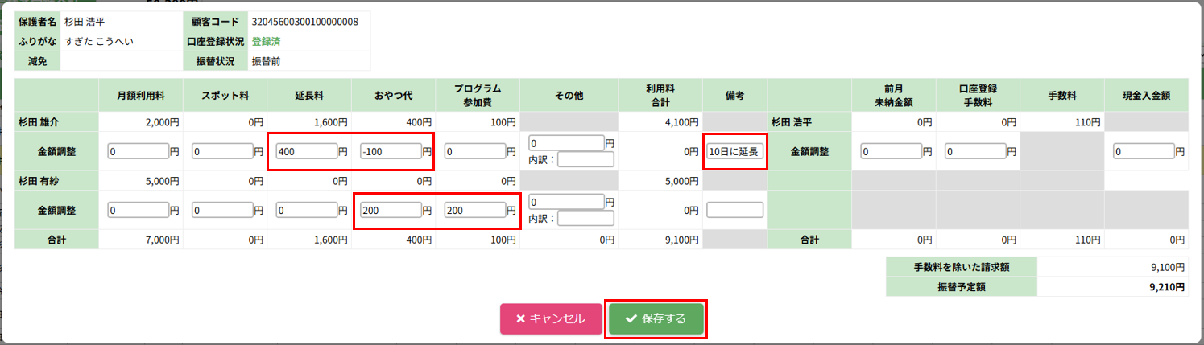The height and width of the screenshot is (345, 1204).
Task: Select 杉田 有紗's おやつ代 field showing 200
Action: click(391, 210)
